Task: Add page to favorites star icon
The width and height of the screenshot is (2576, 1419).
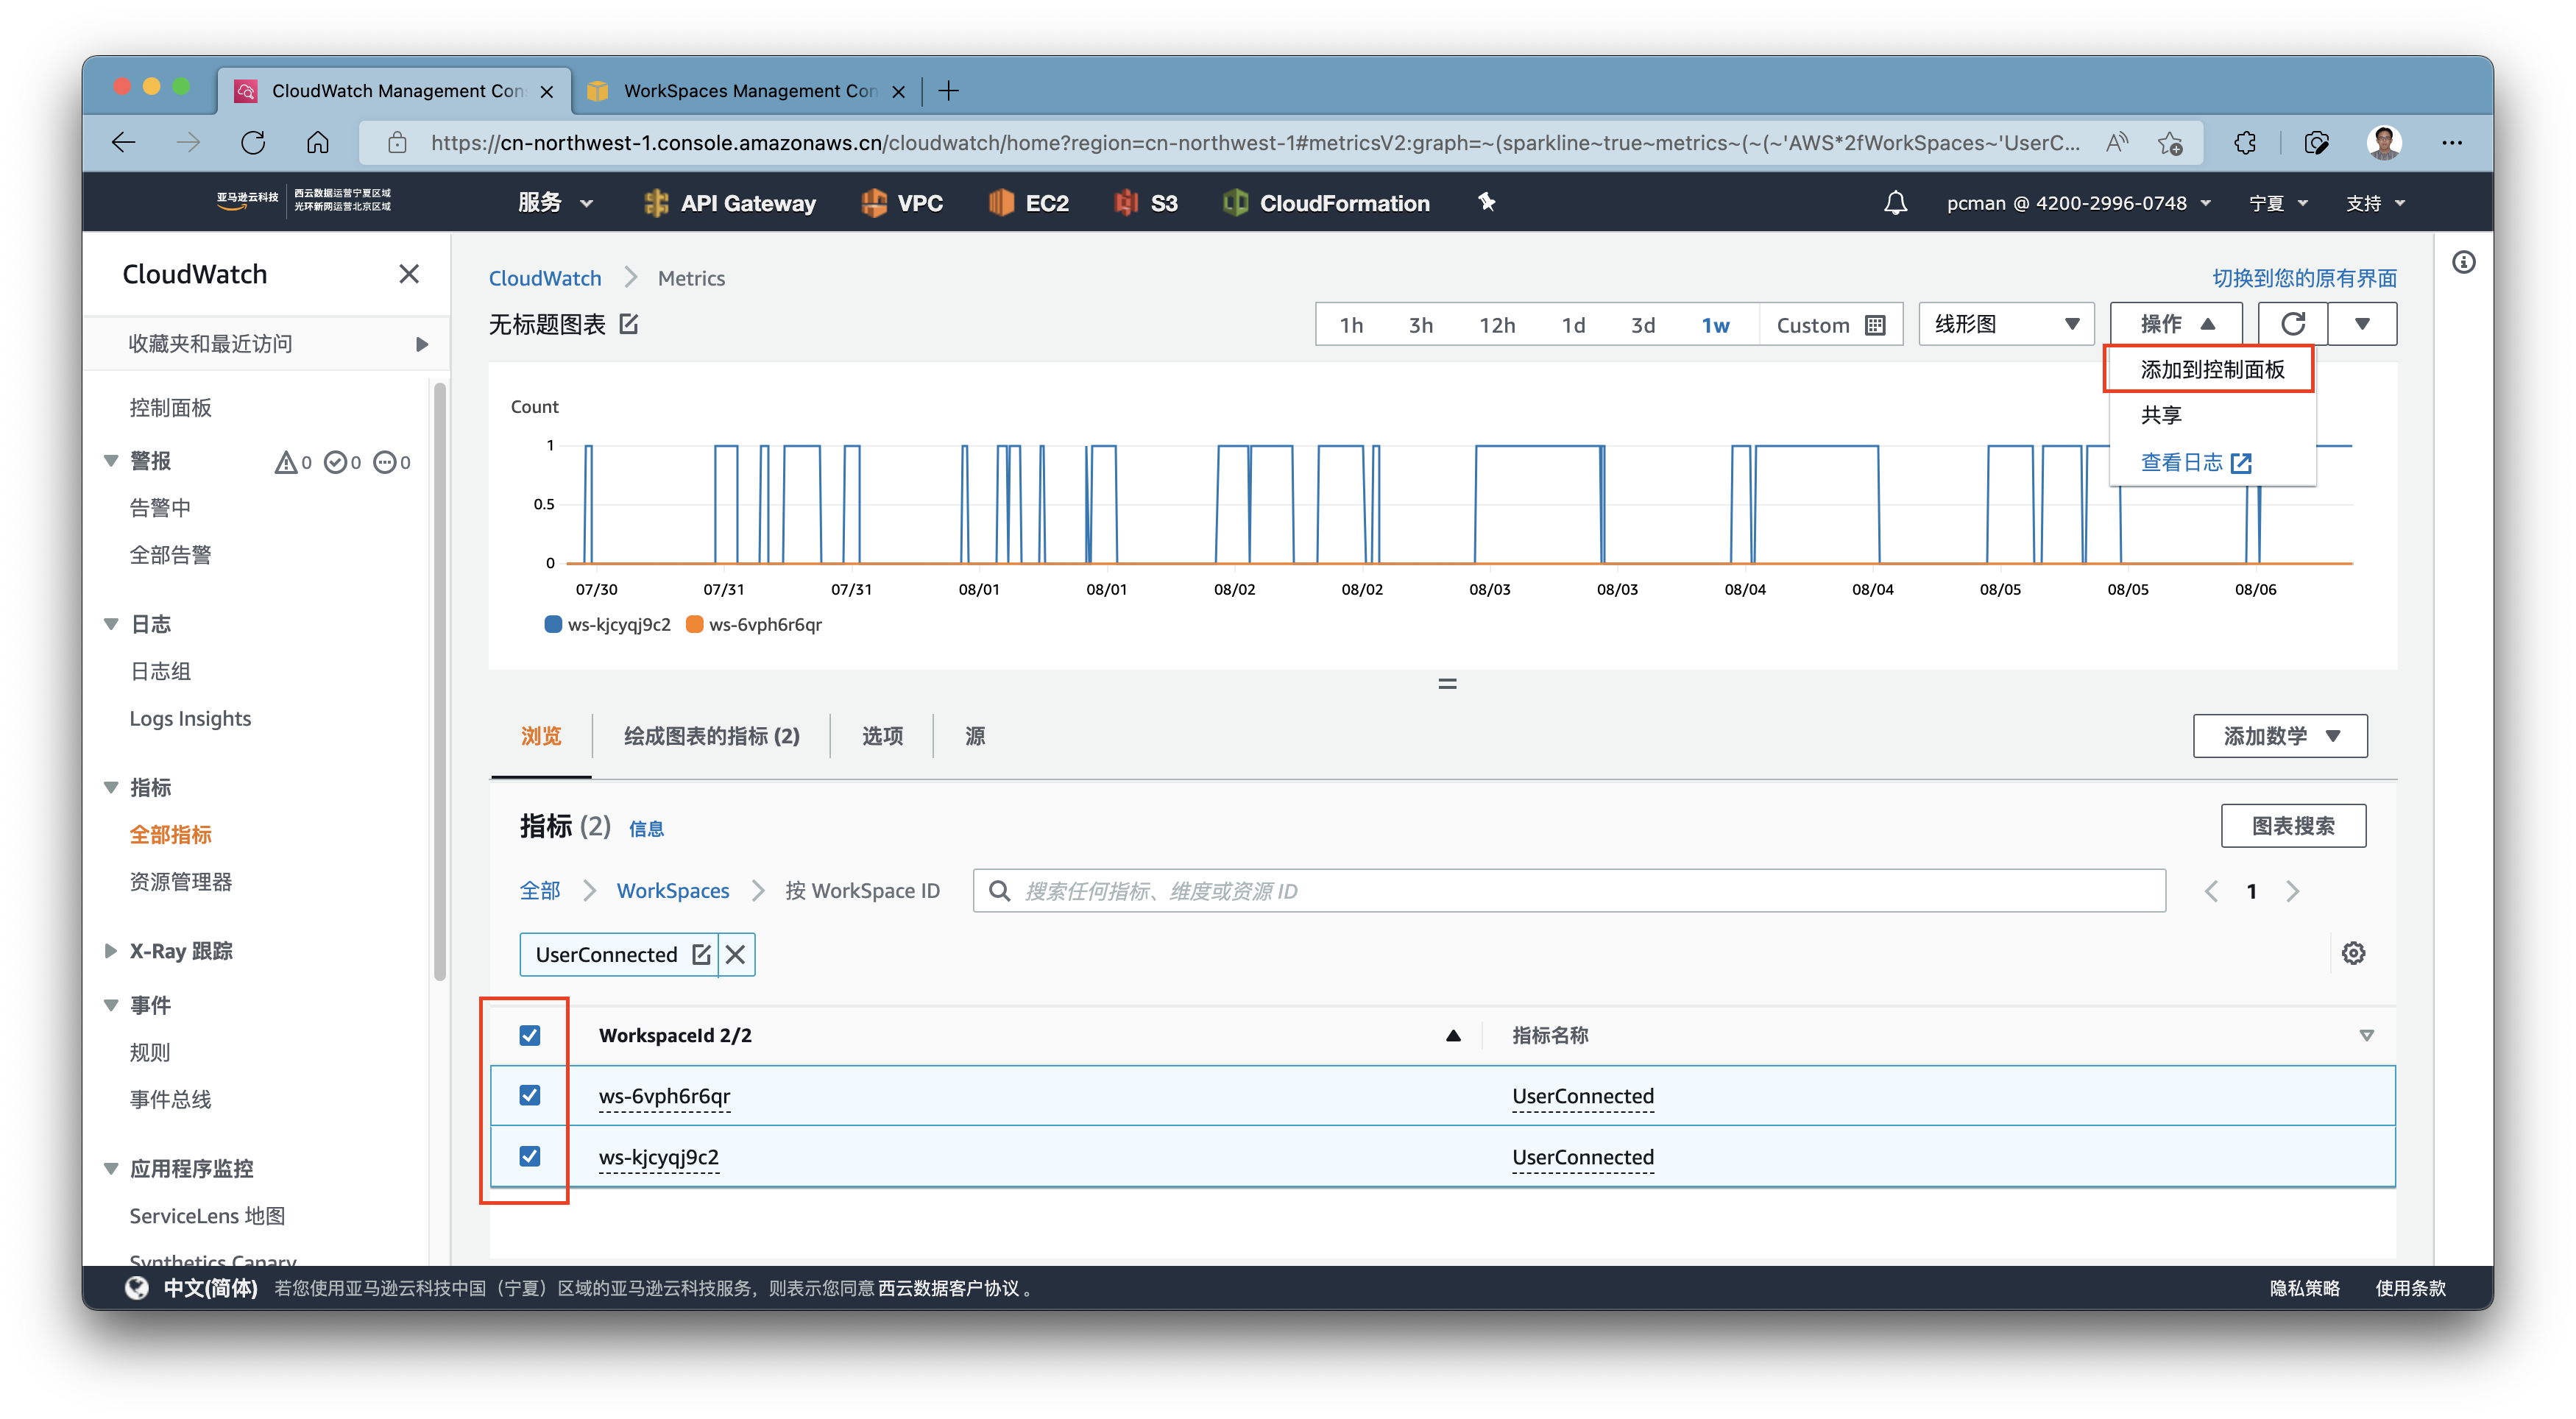Action: point(2170,143)
